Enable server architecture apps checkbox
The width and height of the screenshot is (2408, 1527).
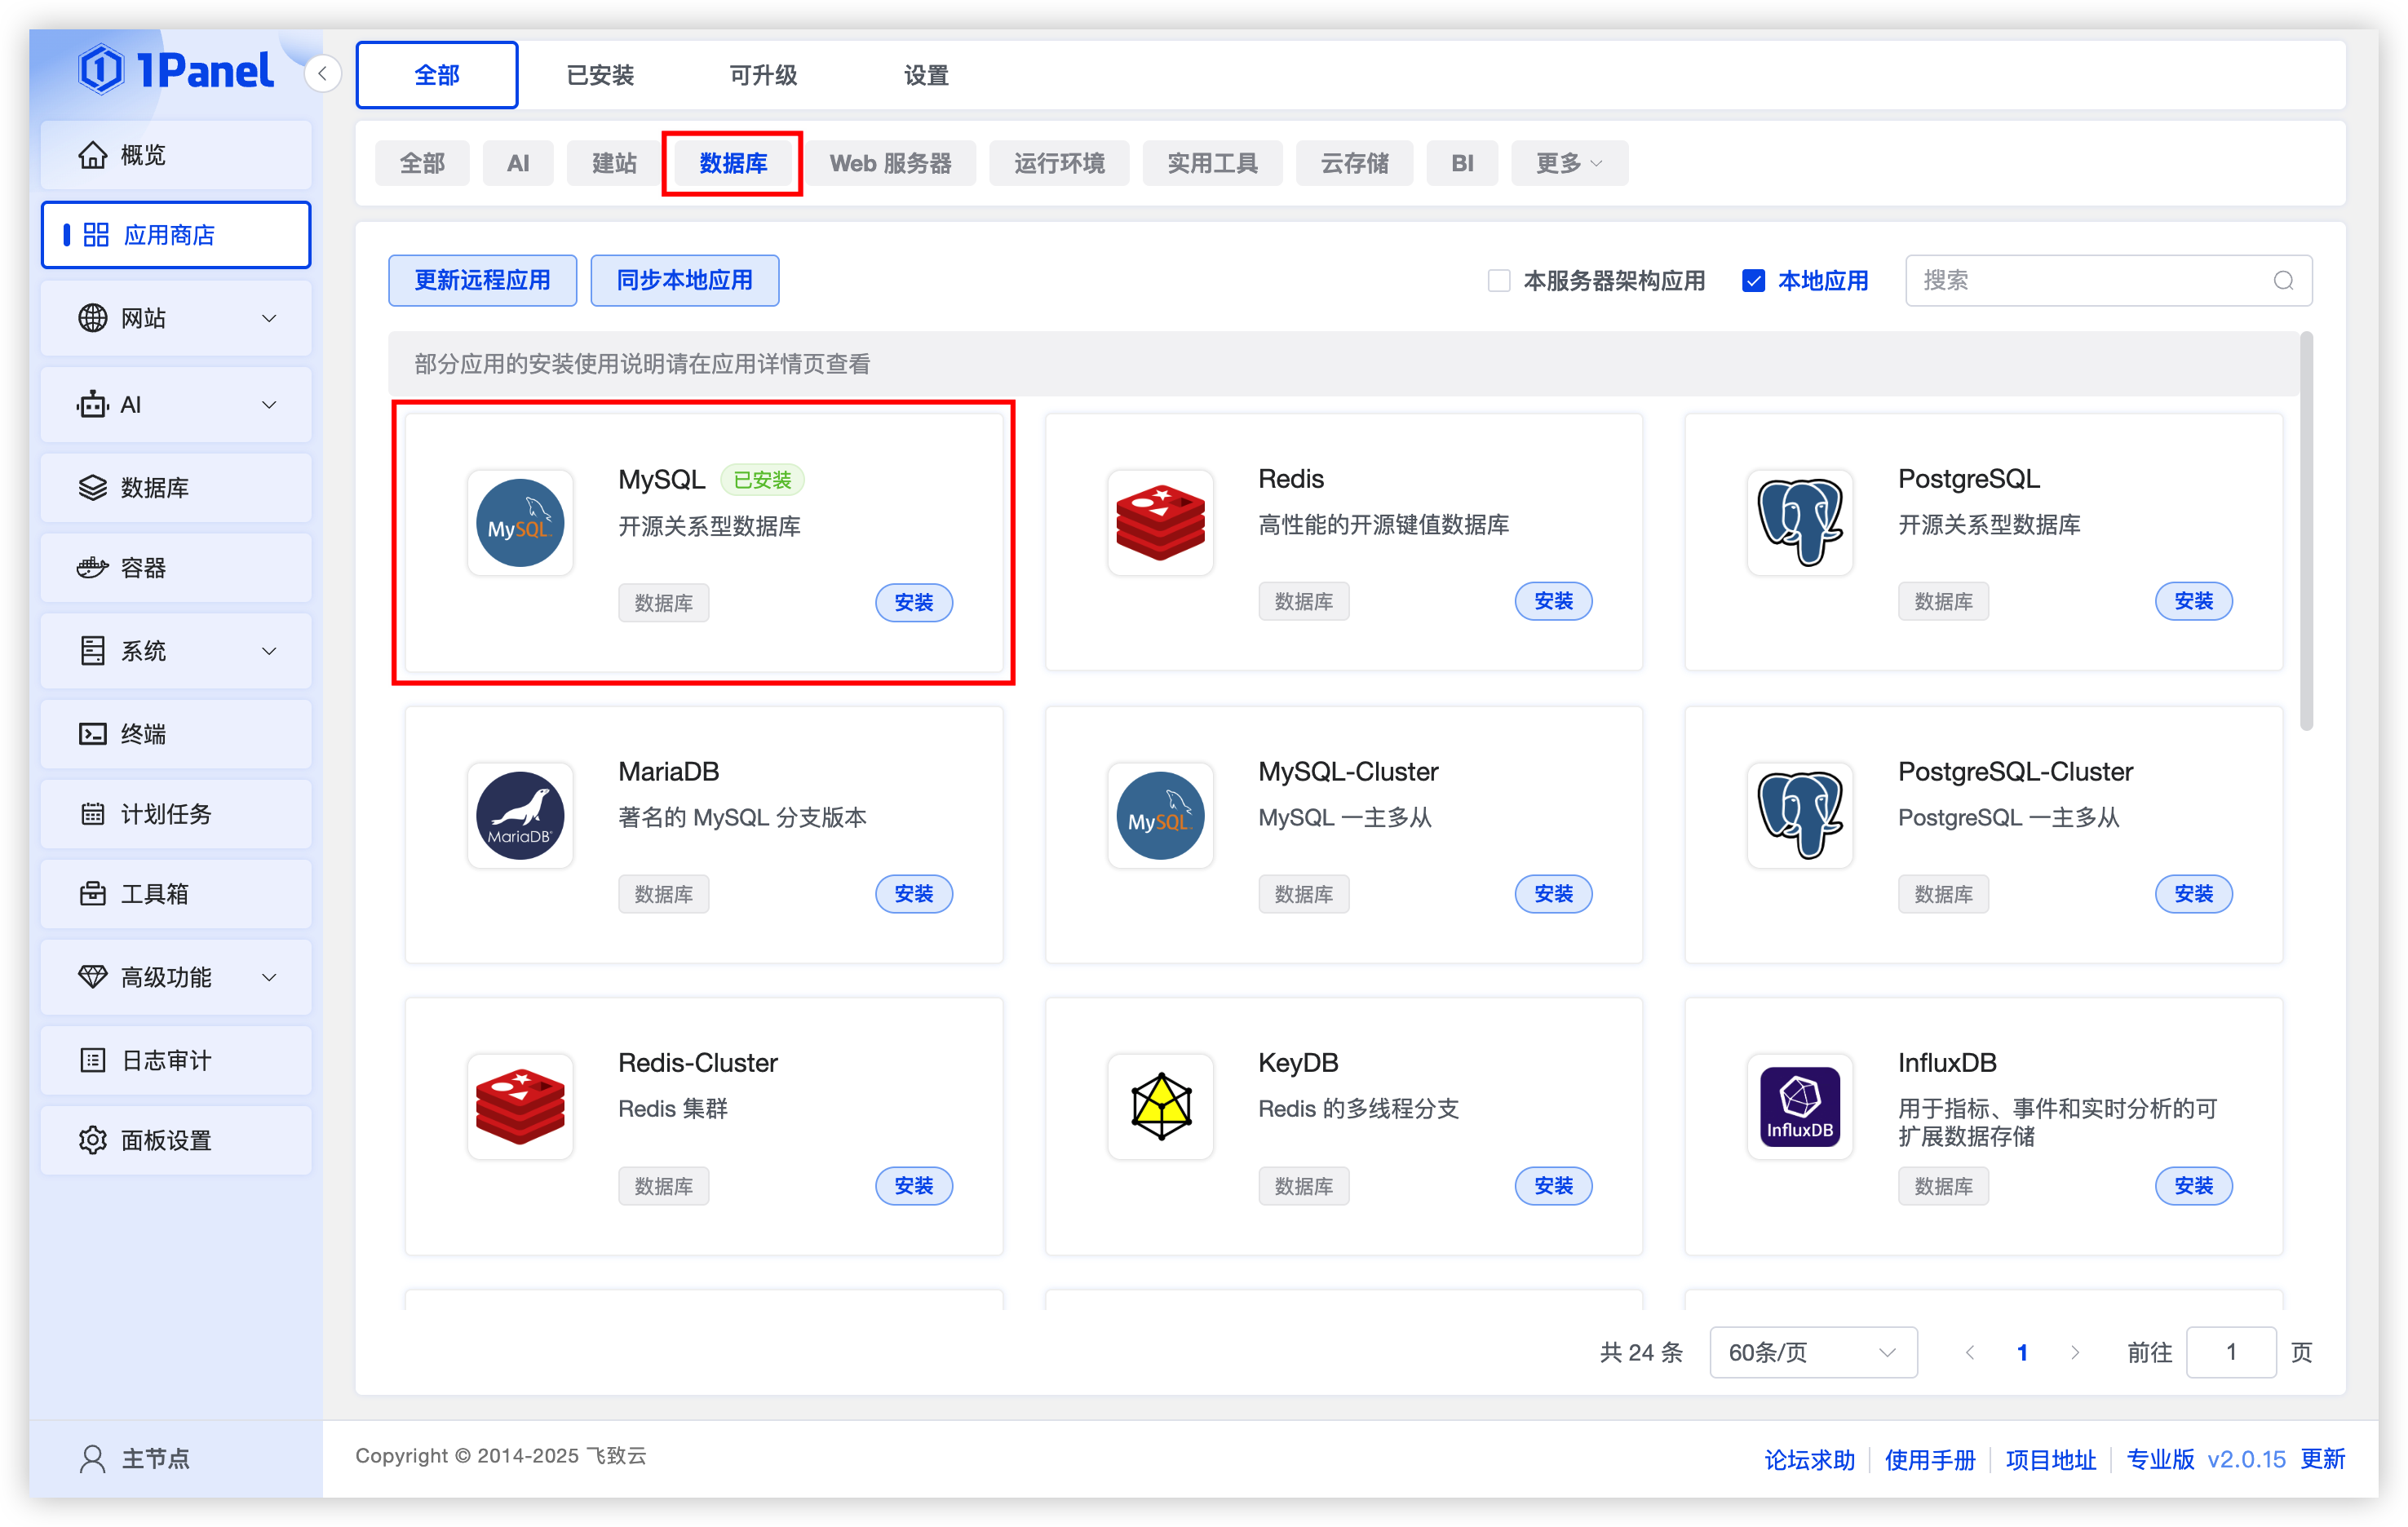point(1498,281)
